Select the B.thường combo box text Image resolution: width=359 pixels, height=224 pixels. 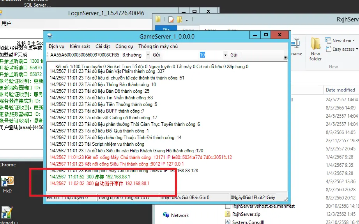(x=132, y=55)
